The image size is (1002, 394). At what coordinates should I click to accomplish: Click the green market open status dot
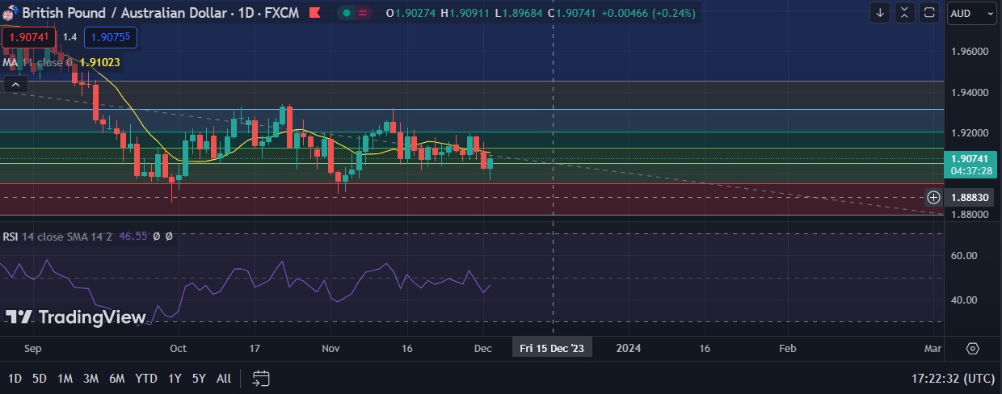[347, 13]
